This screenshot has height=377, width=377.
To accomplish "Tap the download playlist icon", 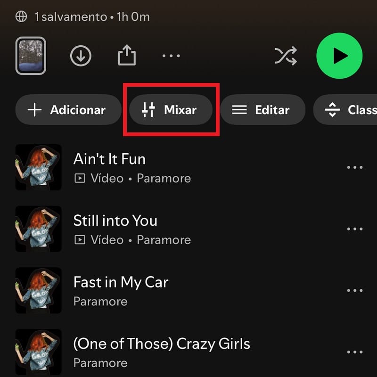I will click(x=81, y=56).
